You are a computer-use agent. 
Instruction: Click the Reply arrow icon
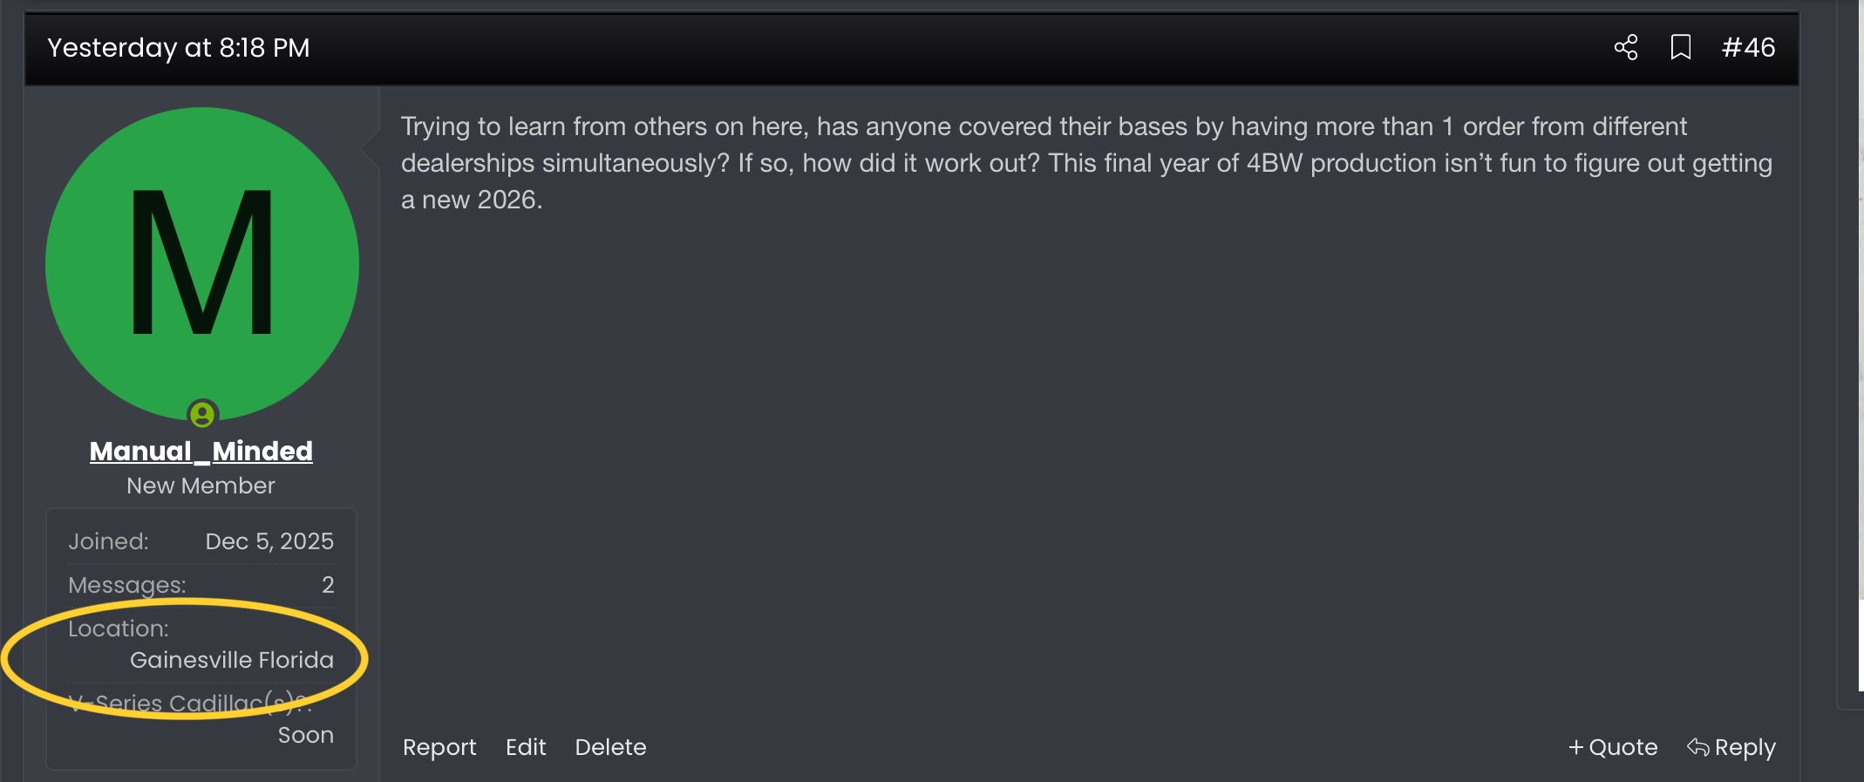[x=1697, y=747]
